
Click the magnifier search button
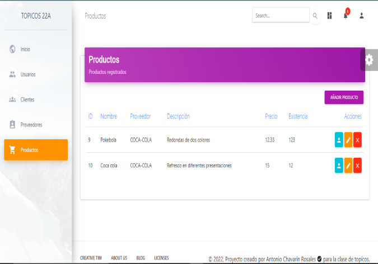click(315, 16)
